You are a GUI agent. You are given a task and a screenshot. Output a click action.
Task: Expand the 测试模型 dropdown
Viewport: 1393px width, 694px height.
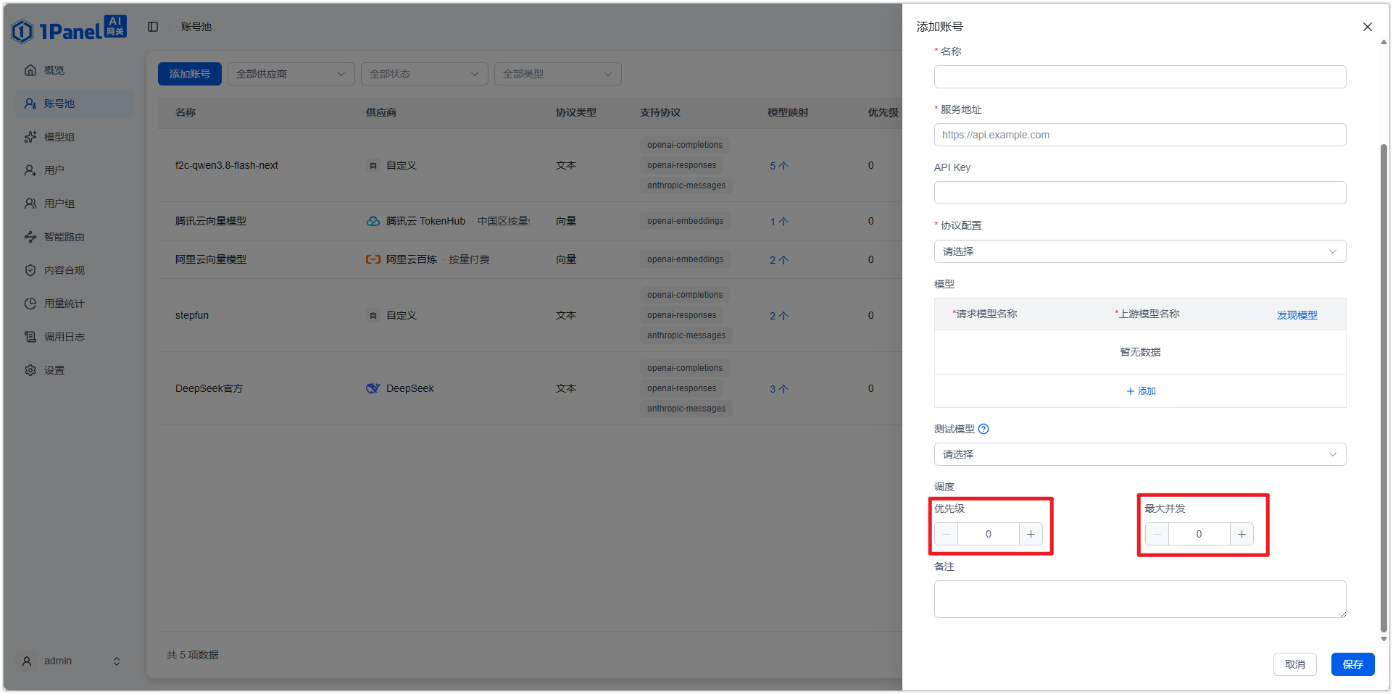tap(1140, 454)
